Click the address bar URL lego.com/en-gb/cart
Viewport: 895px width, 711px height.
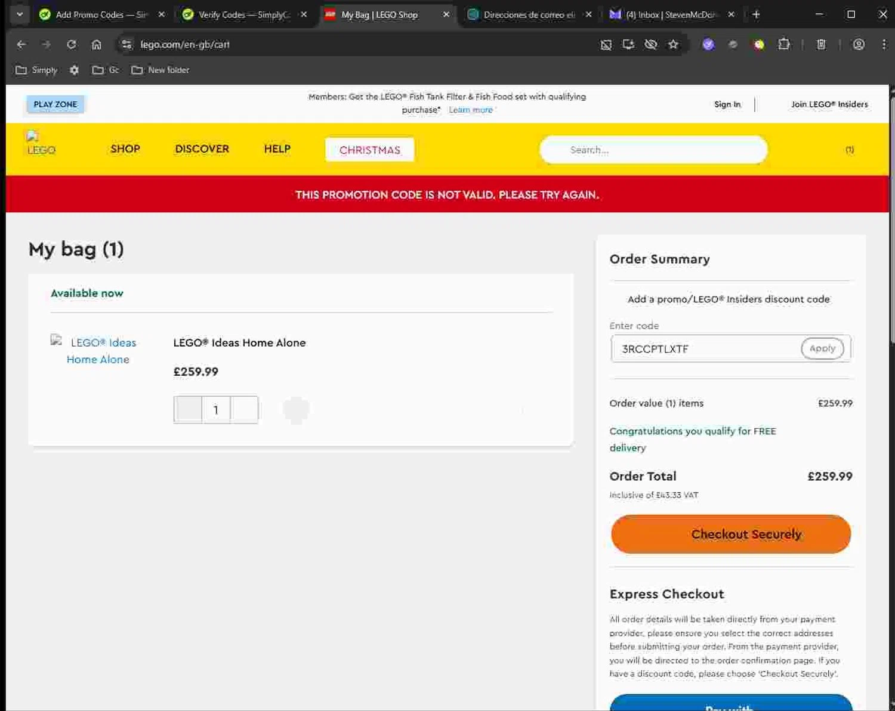(185, 44)
